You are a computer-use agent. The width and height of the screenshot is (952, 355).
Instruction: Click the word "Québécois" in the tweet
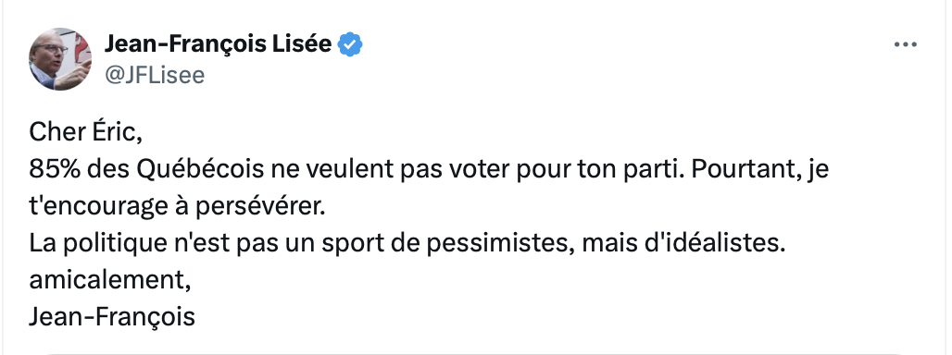pos(201,171)
